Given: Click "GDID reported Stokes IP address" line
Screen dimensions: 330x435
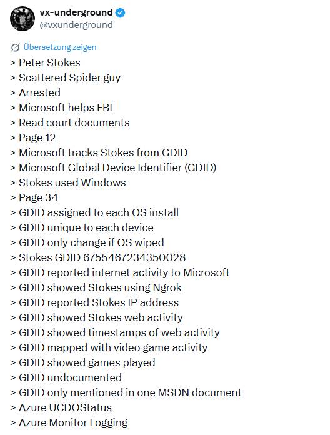Looking at the screenshot, I should point(94,302).
